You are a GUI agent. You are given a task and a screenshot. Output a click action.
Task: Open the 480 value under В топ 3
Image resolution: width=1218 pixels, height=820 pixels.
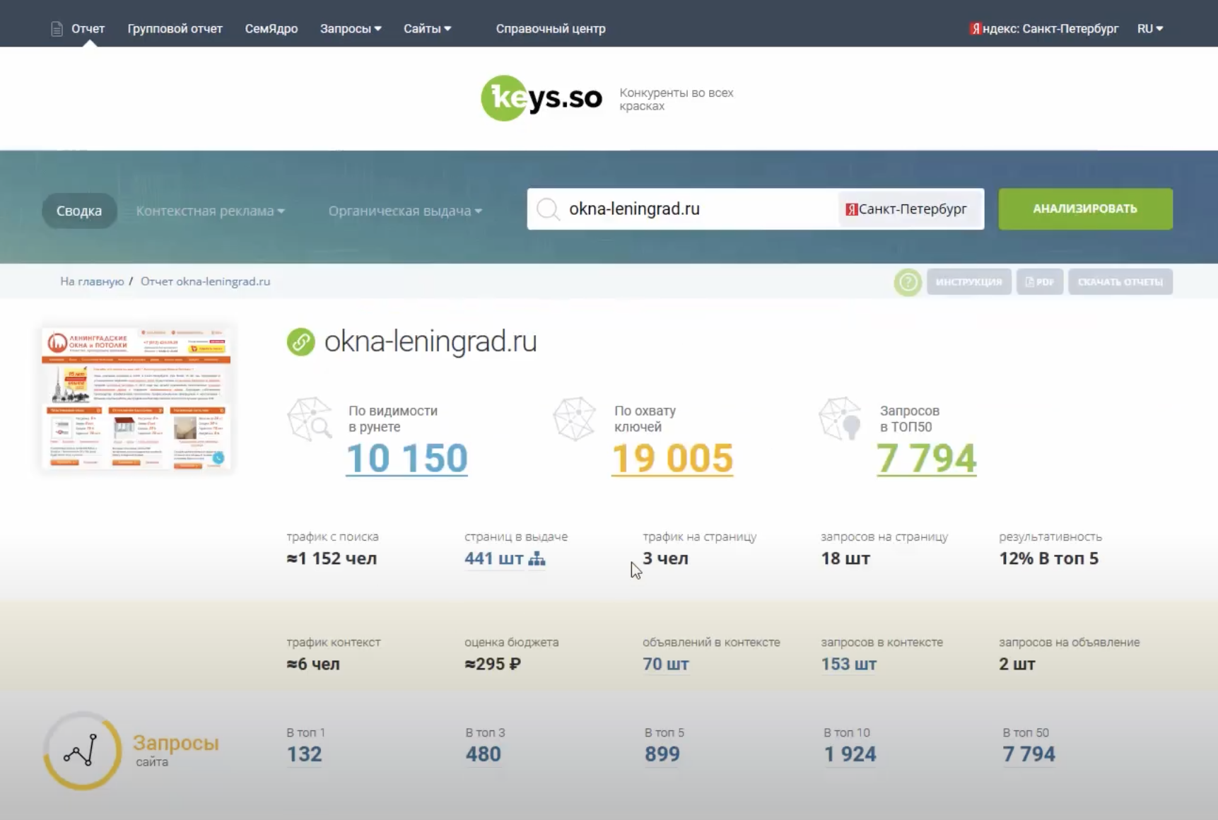tap(483, 754)
